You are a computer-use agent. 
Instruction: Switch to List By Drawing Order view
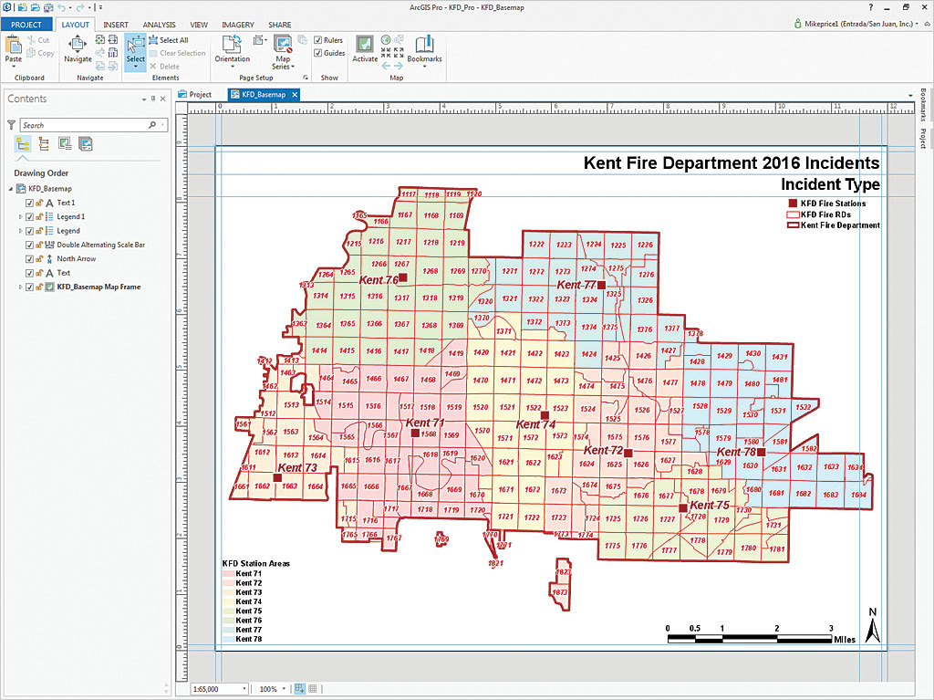click(23, 144)
